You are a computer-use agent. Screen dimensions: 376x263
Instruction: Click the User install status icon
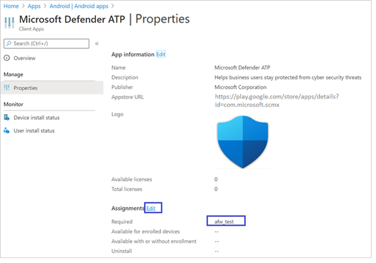(x=6, y=131)
